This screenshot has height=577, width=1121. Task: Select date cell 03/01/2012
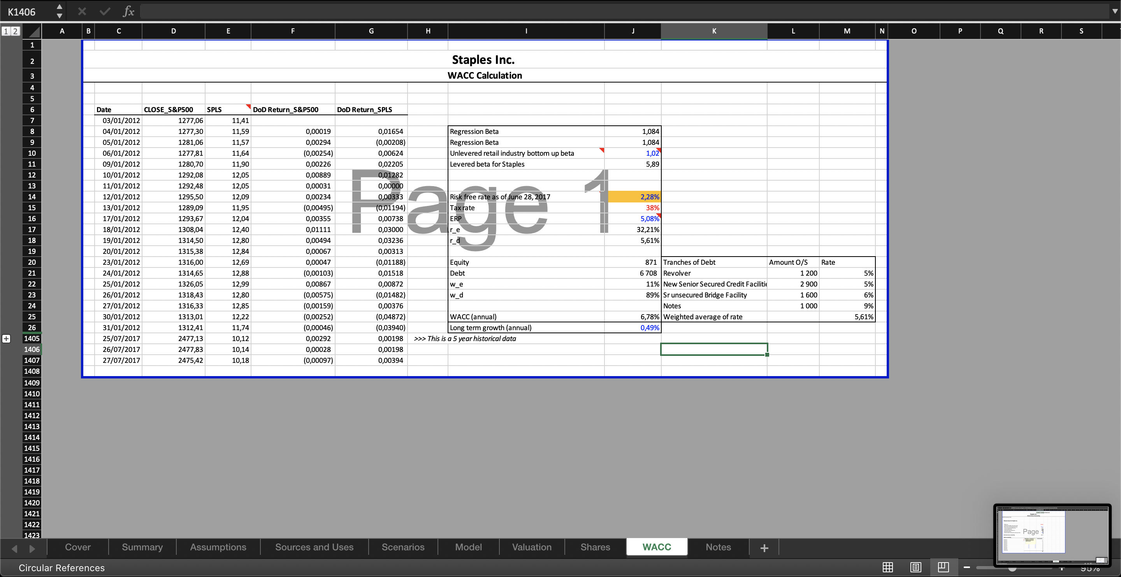[118, 121]
